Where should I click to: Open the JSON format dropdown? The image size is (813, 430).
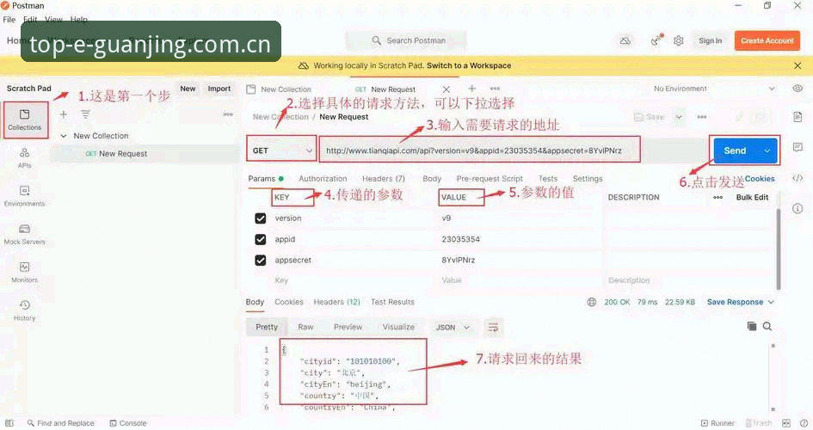453,328
